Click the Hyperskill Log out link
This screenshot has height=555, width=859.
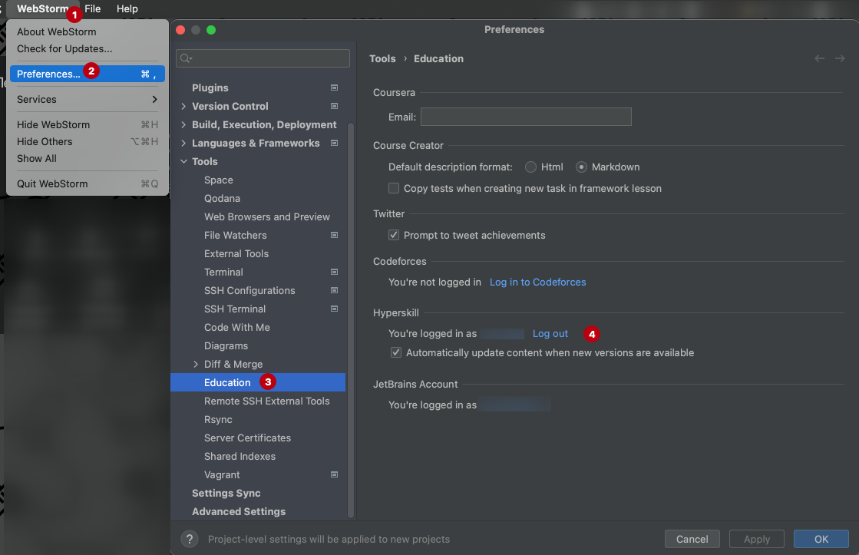click(550, 334)
